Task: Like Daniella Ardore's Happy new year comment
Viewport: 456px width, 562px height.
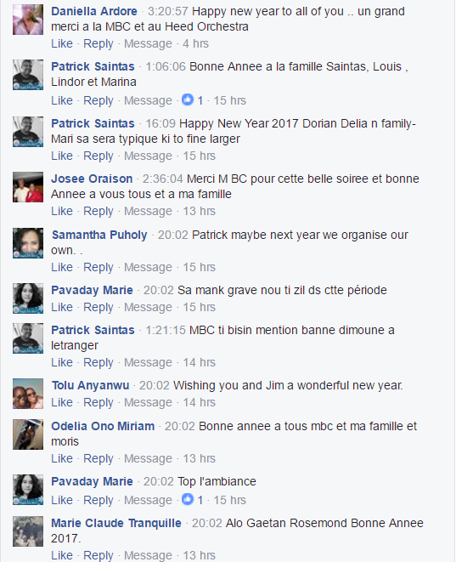Action: (x=62, y=43)
